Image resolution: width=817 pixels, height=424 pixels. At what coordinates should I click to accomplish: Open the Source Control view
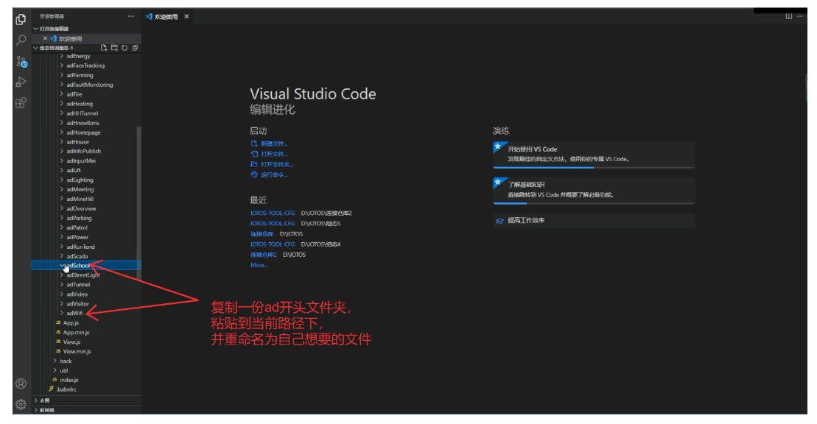coord(21,62)
